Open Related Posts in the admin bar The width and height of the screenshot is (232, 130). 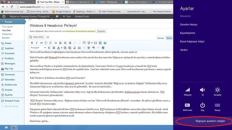click(82, 17)
